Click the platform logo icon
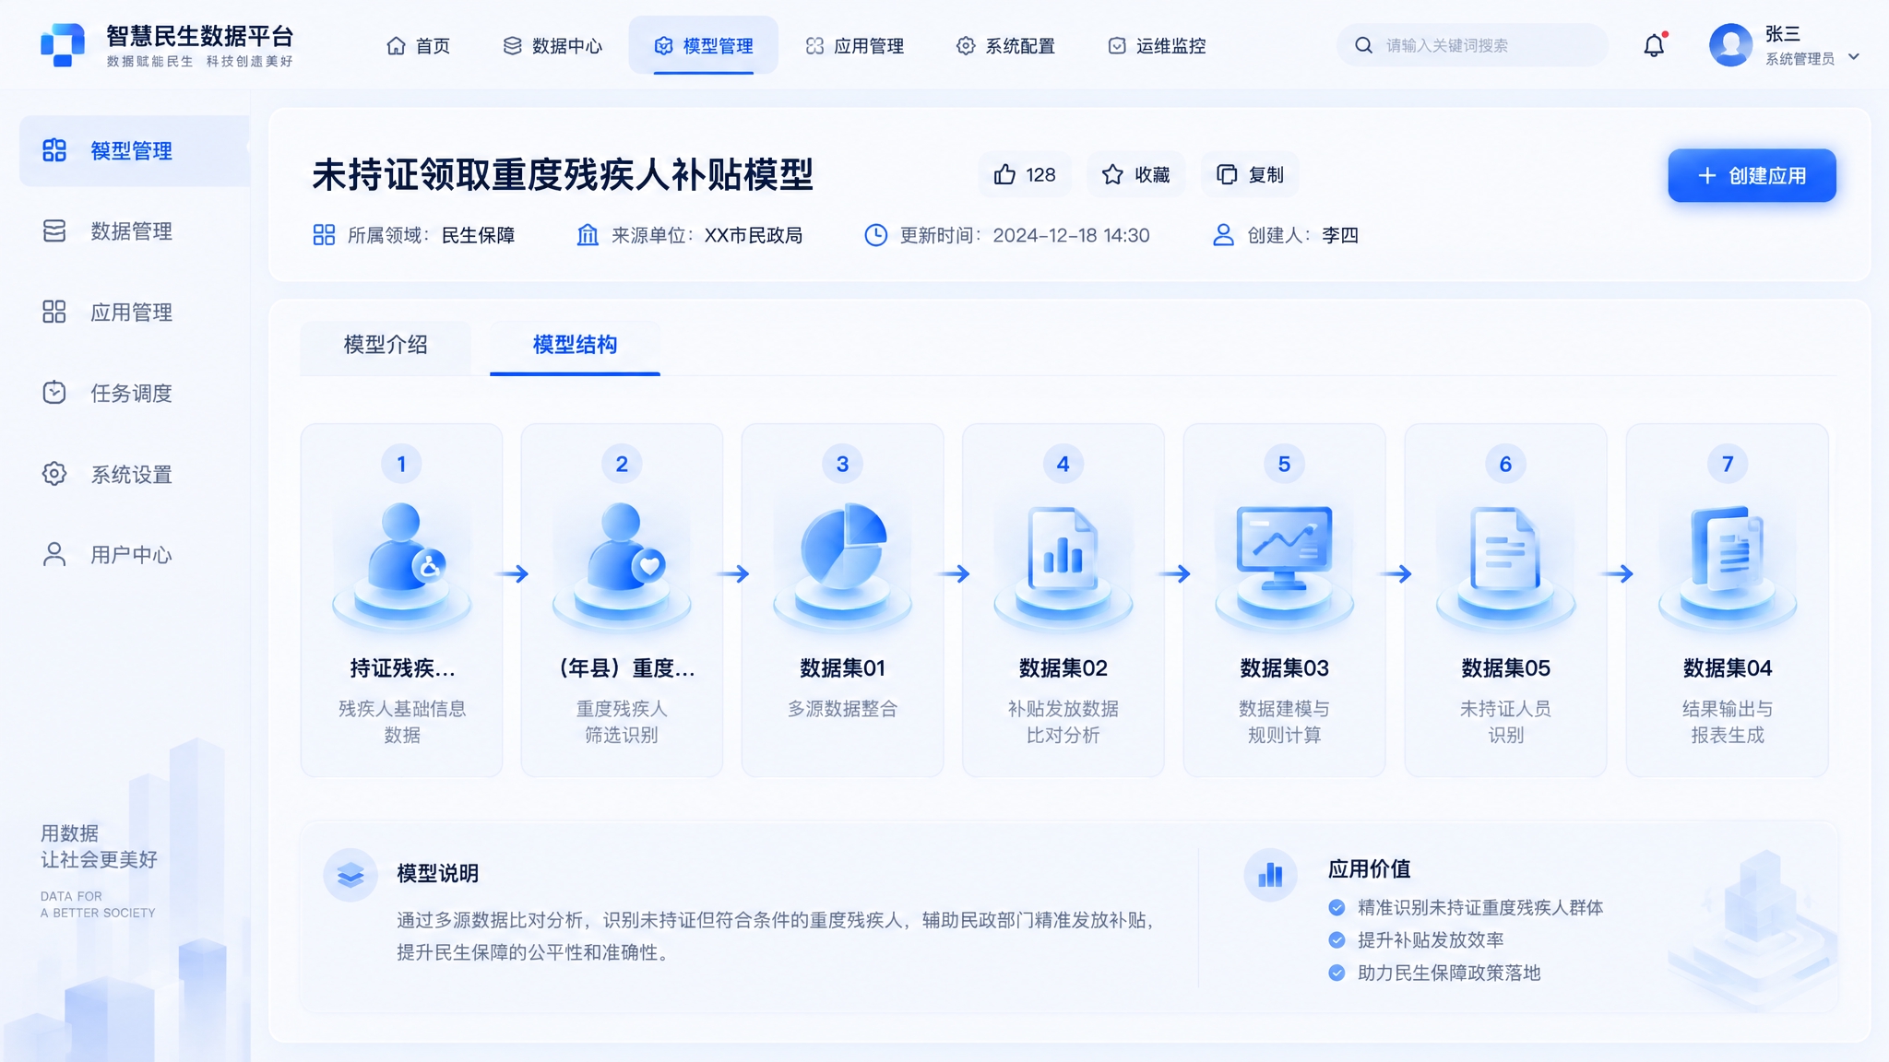Viewport: 1889px width, 1062px height. click(x=63, y=45)
